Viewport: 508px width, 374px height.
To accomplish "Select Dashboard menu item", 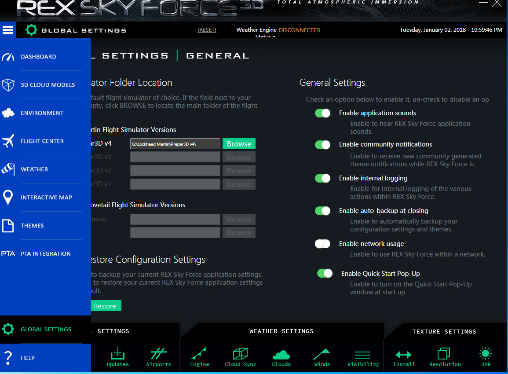I will coord(38,57).
